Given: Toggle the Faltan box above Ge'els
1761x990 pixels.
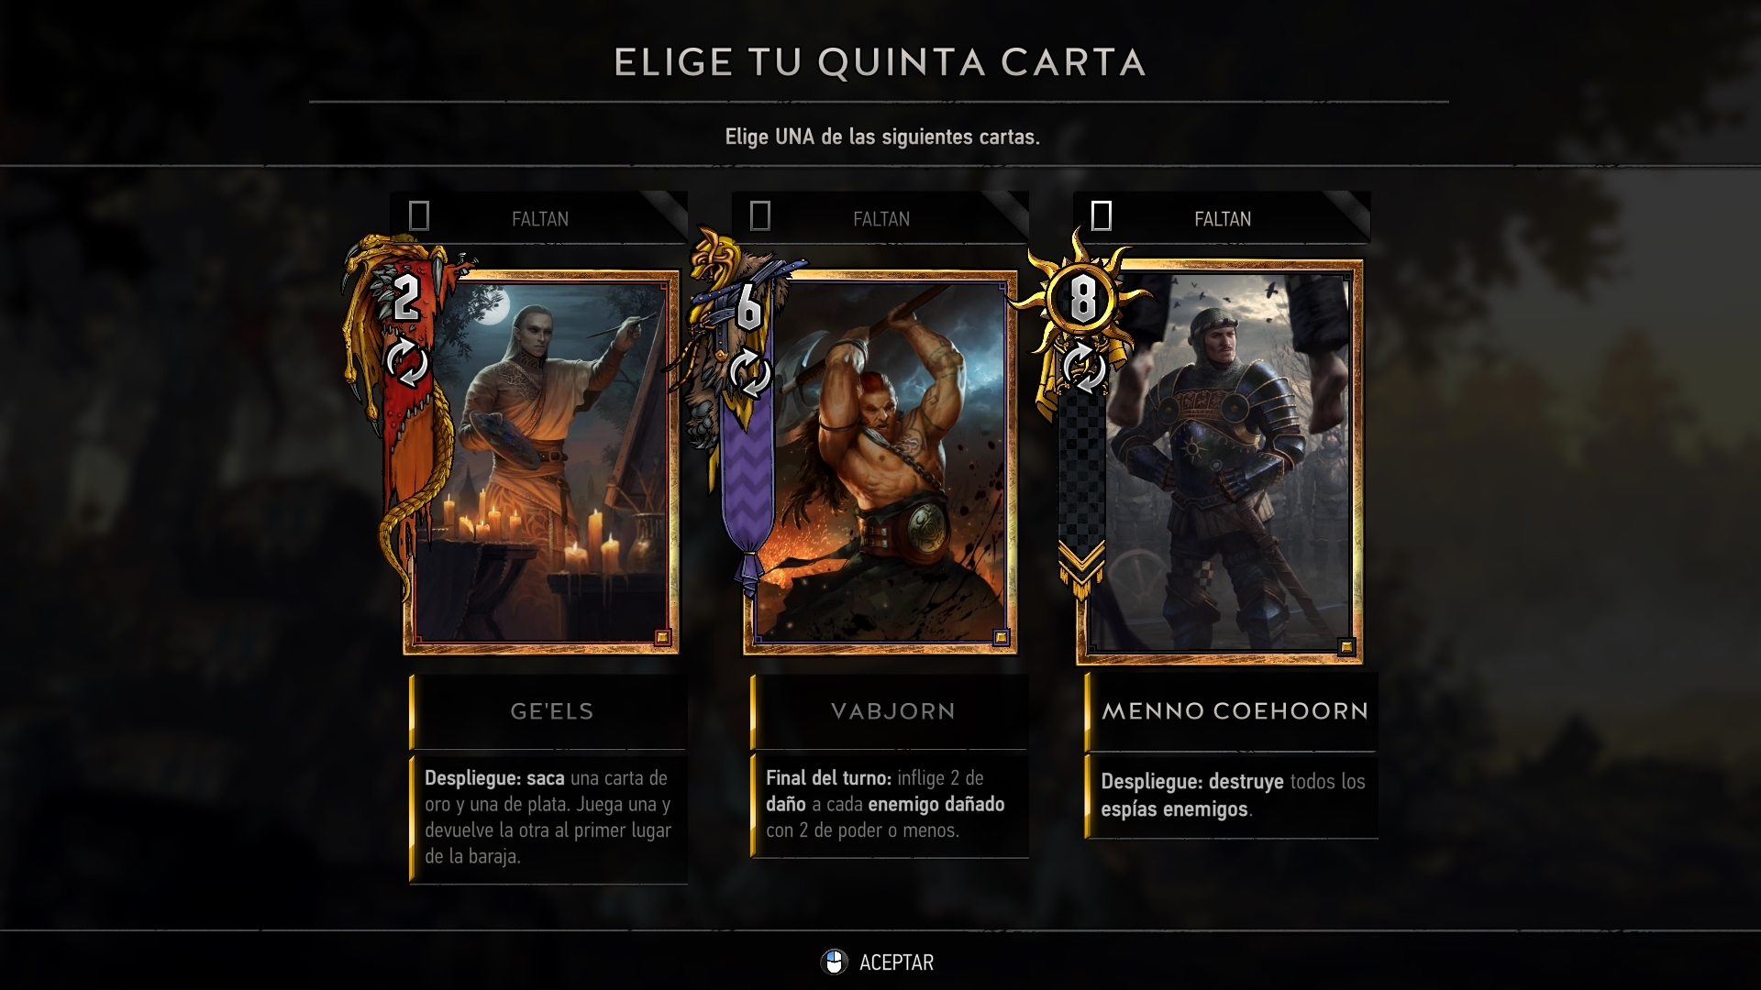Looking at the screenshot, I should pyautogui.click(x=419, y=217).
